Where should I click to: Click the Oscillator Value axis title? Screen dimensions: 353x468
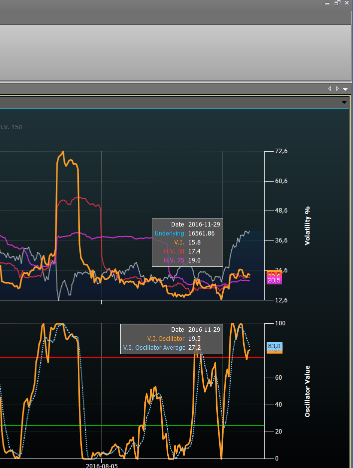pyautogui.click(x=307, y=391)
